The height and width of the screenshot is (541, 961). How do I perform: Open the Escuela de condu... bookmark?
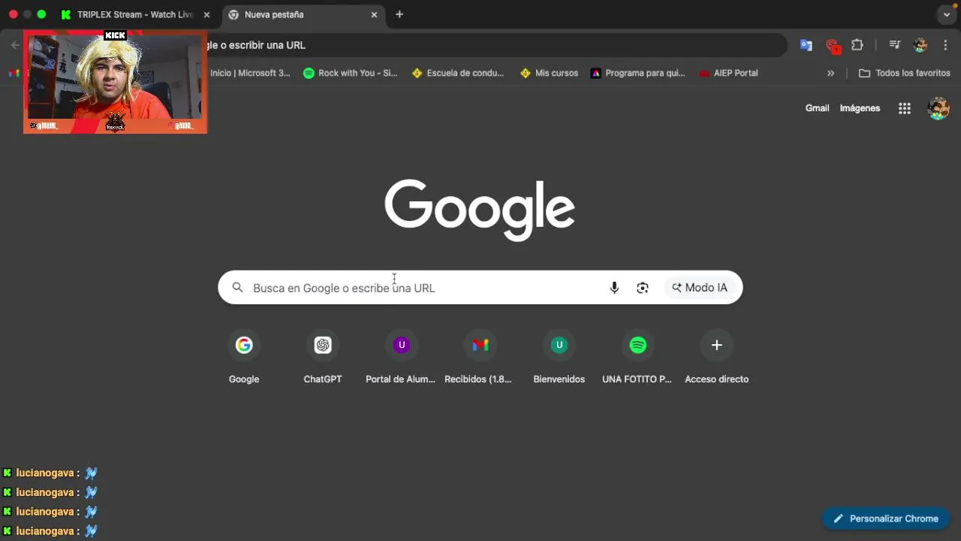458,73
